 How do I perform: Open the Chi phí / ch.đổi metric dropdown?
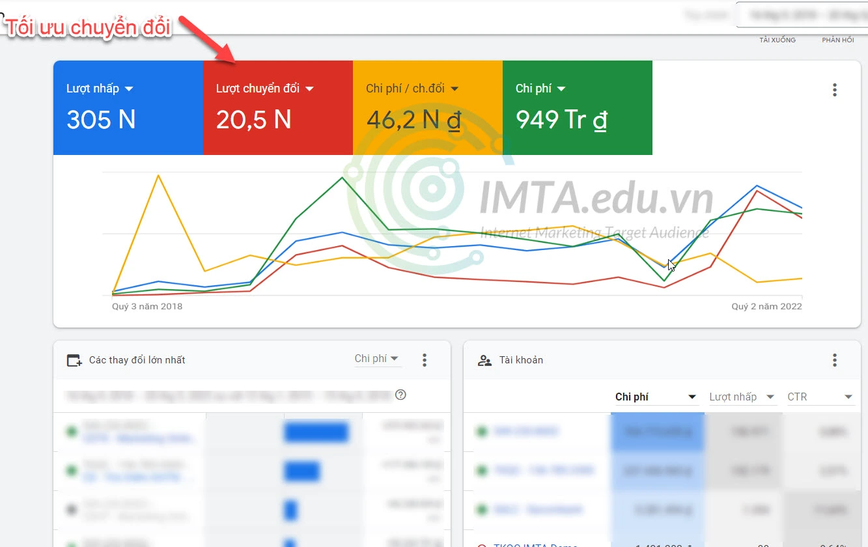pos(412,89)
